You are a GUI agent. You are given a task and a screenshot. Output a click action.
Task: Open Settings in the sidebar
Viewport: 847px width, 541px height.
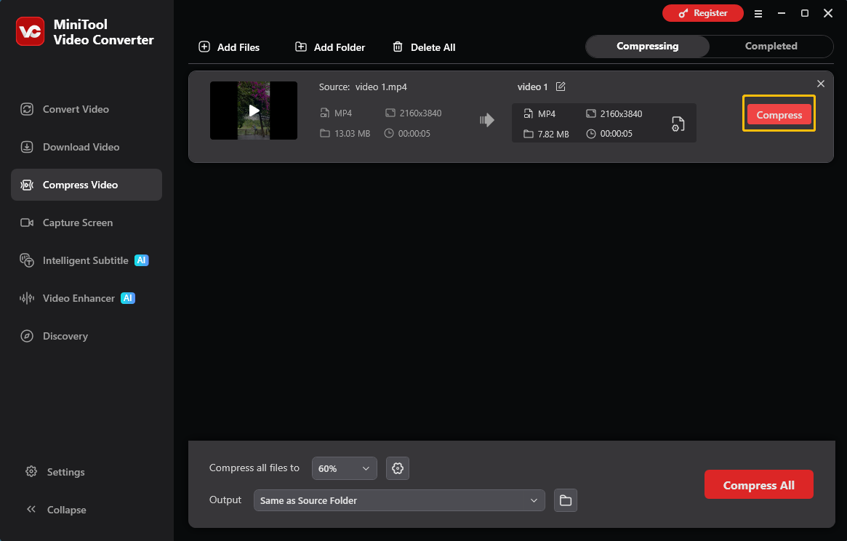56,472
